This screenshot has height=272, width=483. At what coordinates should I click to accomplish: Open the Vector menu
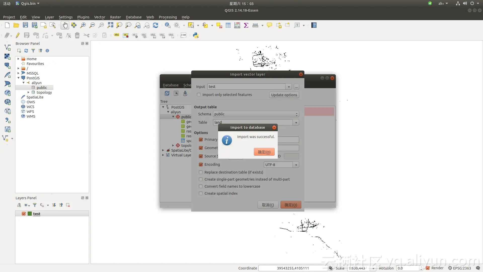pyautogui.click(x=100, y=17)
